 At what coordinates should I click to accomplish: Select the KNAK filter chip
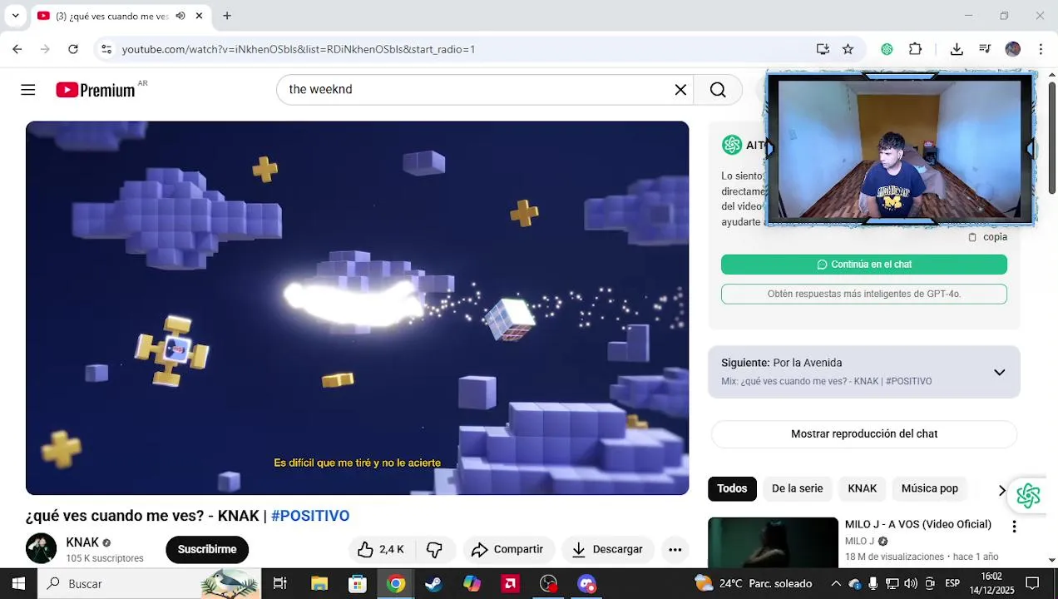(x=862, y=488)
